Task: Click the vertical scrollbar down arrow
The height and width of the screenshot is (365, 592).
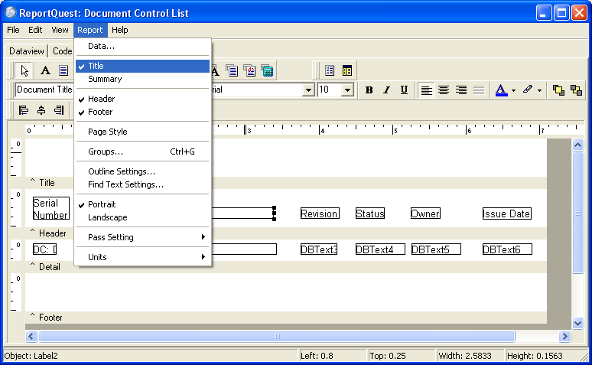Action: pos(577,323)
